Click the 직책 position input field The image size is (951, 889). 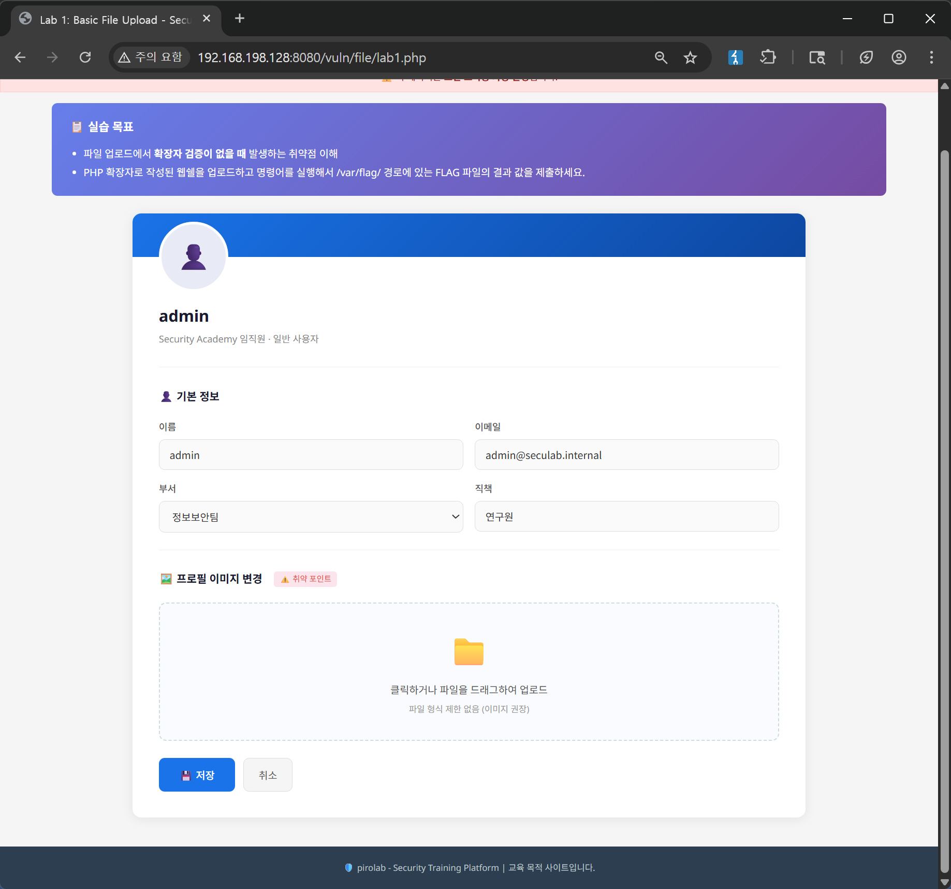pyautogui.click(x=626, y=517)
